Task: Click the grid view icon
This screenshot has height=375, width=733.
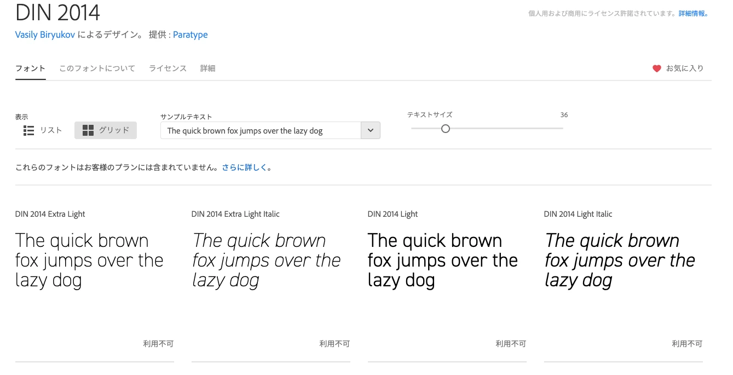Action: pos(88,130)
